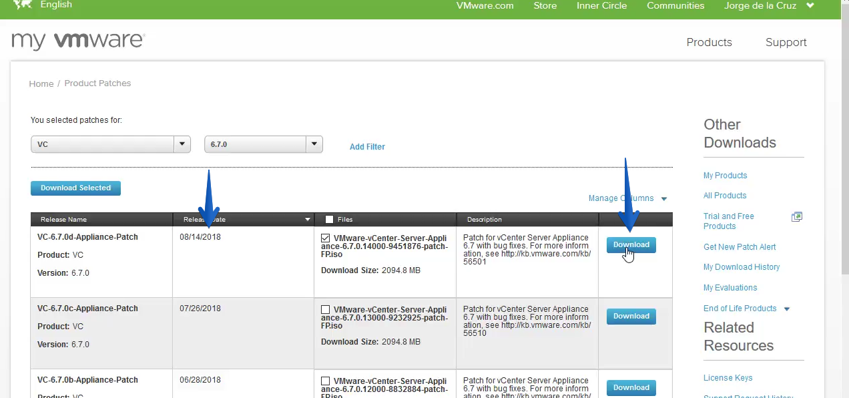This screenshot has height=398, width=849.
Task: Open All Products link
Action: 725,196
